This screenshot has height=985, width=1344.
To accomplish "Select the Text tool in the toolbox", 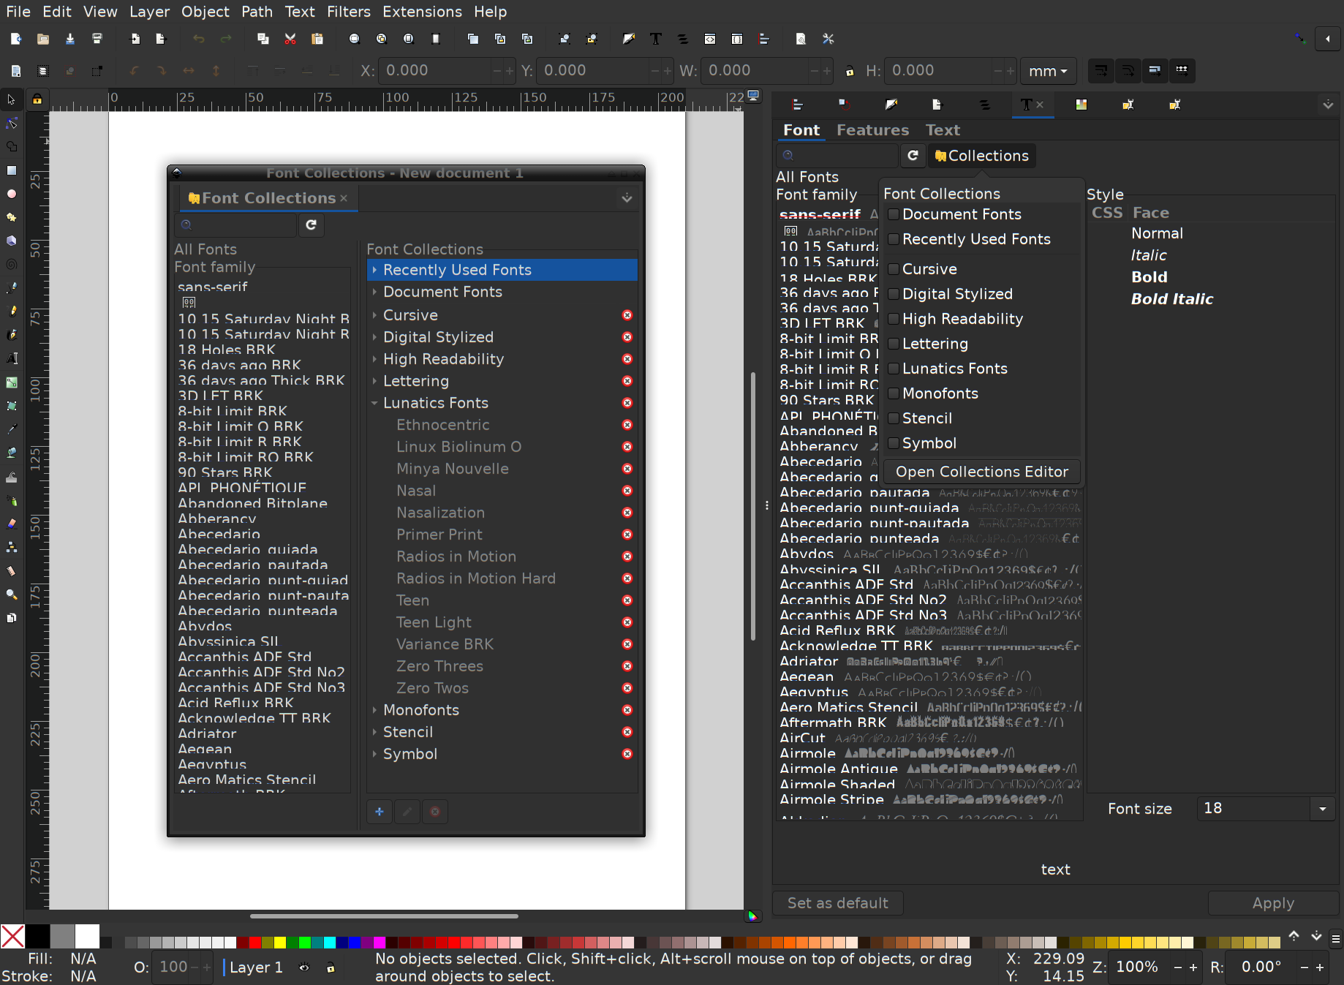I will point(12,358).
